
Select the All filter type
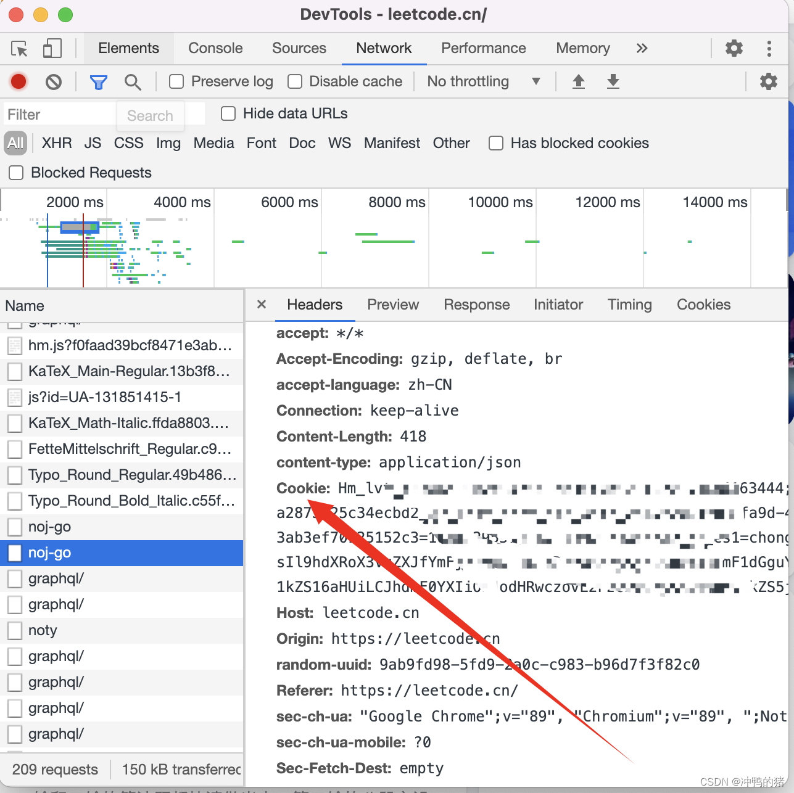(15, 143)
